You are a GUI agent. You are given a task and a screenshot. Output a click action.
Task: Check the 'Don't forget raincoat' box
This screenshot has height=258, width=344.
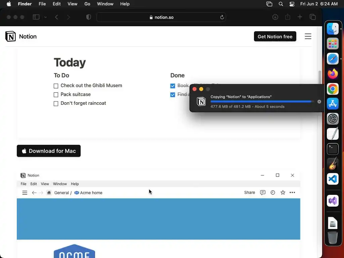(x=56, y=103)
